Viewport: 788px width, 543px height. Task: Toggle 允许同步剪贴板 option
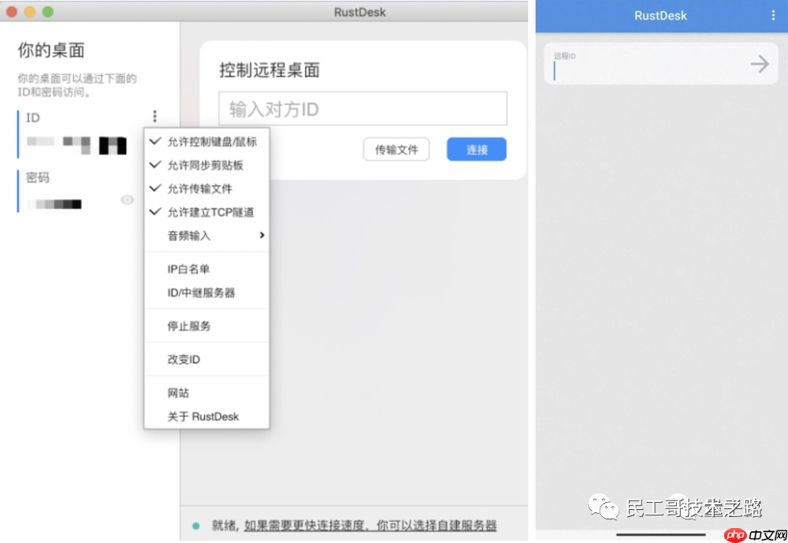point(206,165)
